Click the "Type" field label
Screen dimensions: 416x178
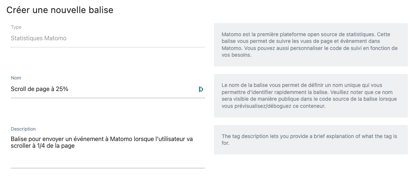[x=16, y=27]
